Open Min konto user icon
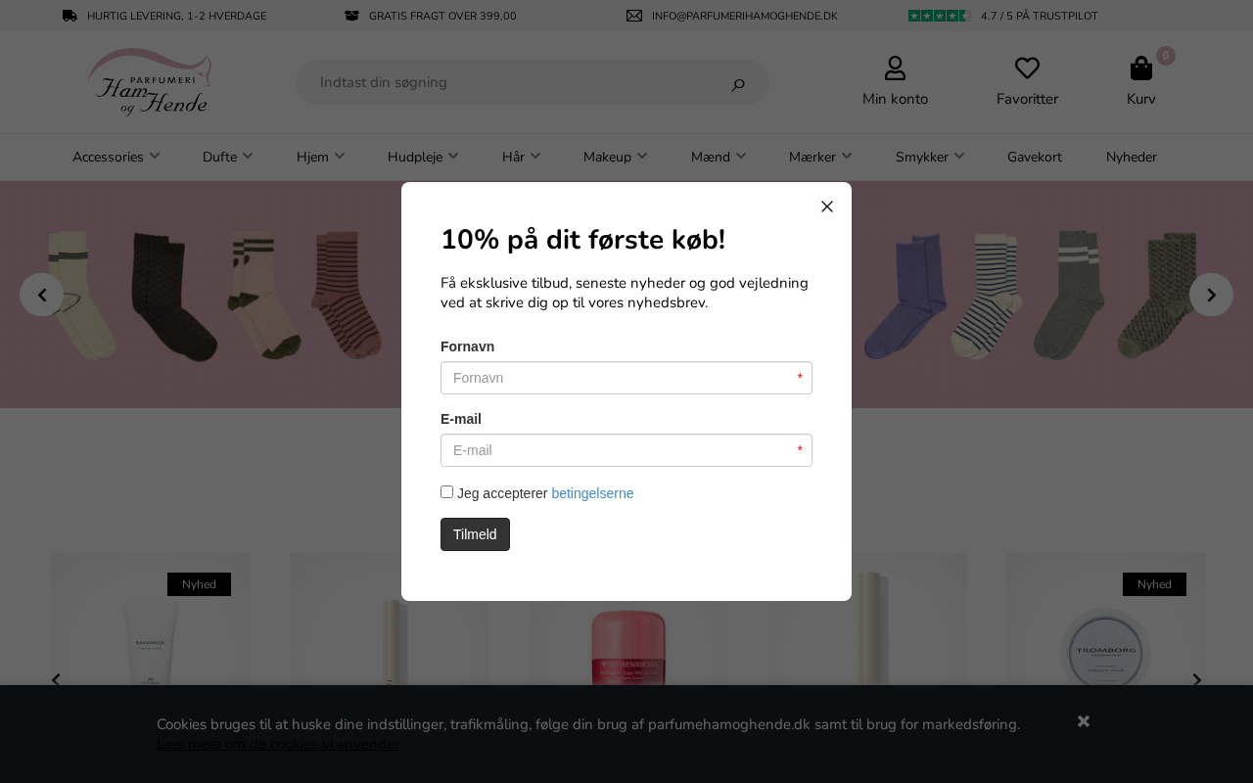This screenshot has width=1253, height=783. click(895, 69)
